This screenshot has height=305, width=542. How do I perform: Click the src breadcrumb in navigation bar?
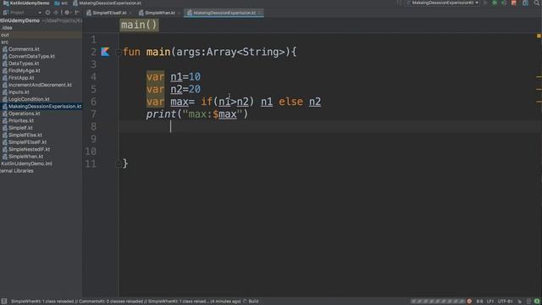point(61,3)
